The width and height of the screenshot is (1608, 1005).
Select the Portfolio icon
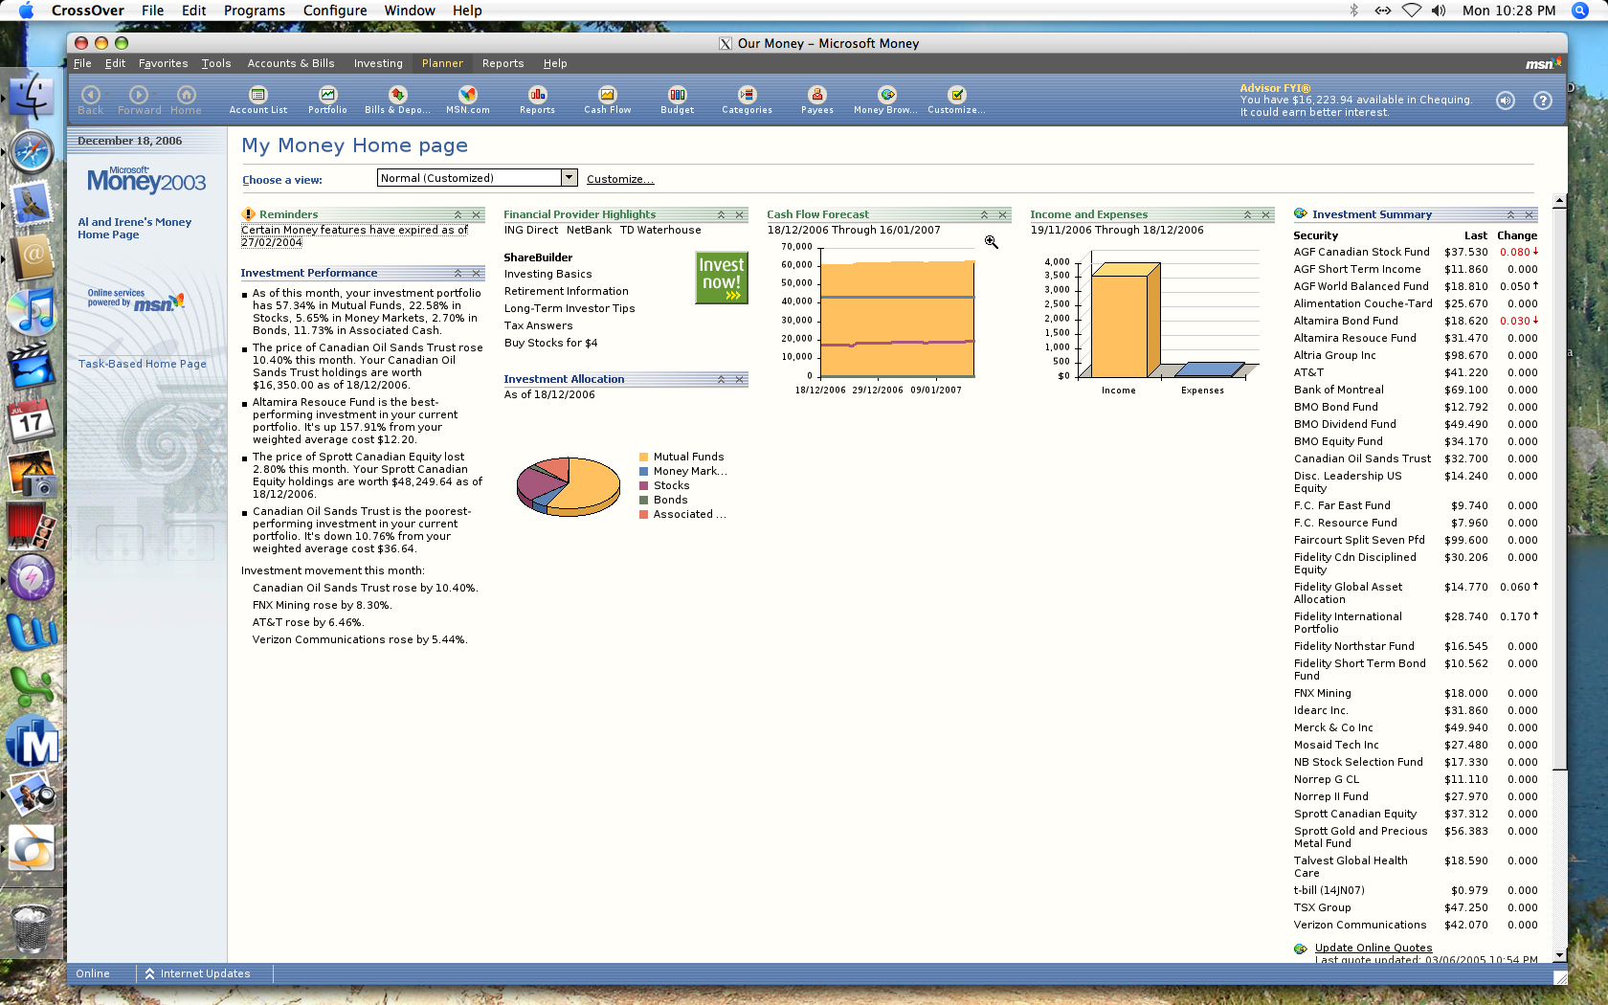tap(326, 100)
